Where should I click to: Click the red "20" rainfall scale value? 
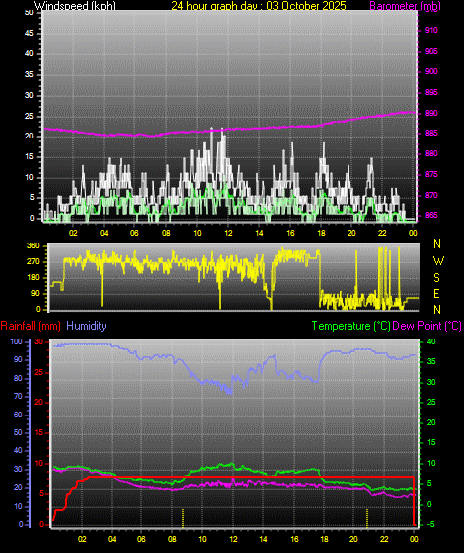coord(39,403)
